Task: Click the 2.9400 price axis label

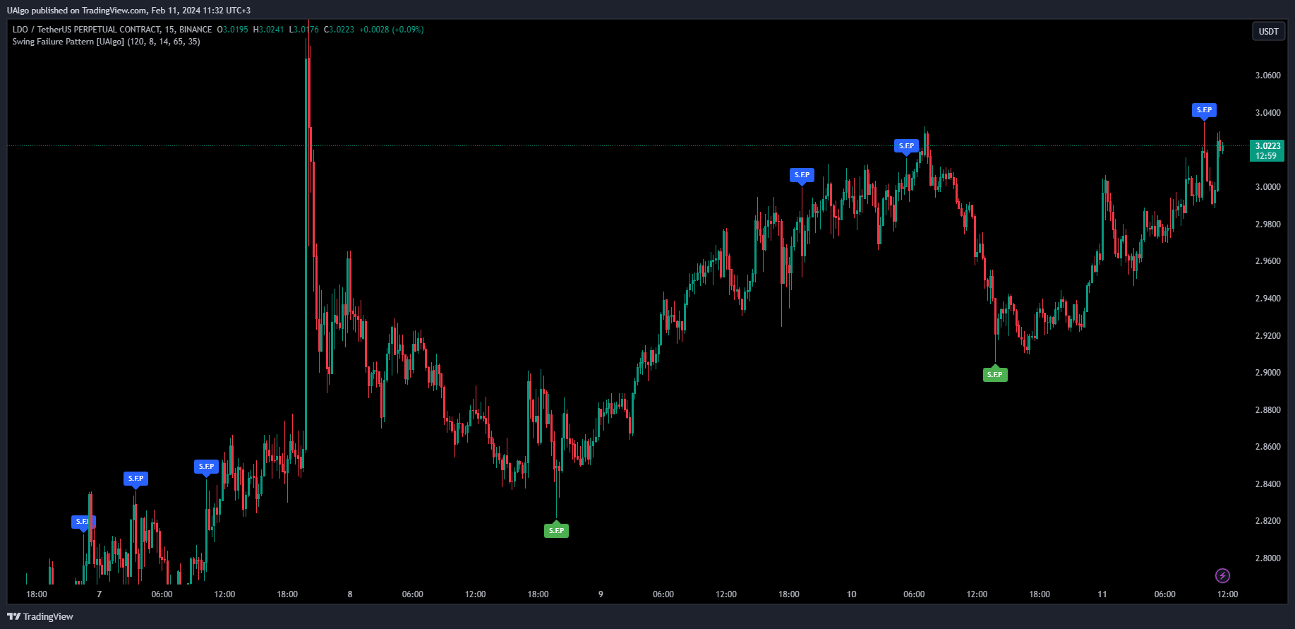Action: pos(1267,299)
